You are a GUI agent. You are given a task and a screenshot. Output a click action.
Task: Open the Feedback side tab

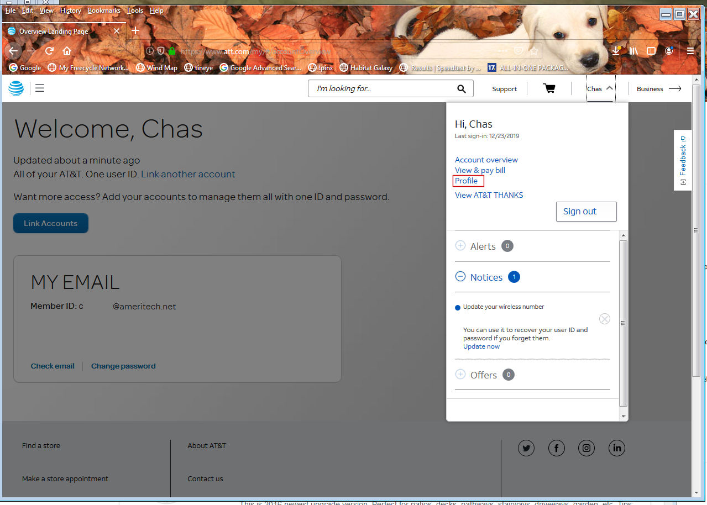tap(682, 160)
